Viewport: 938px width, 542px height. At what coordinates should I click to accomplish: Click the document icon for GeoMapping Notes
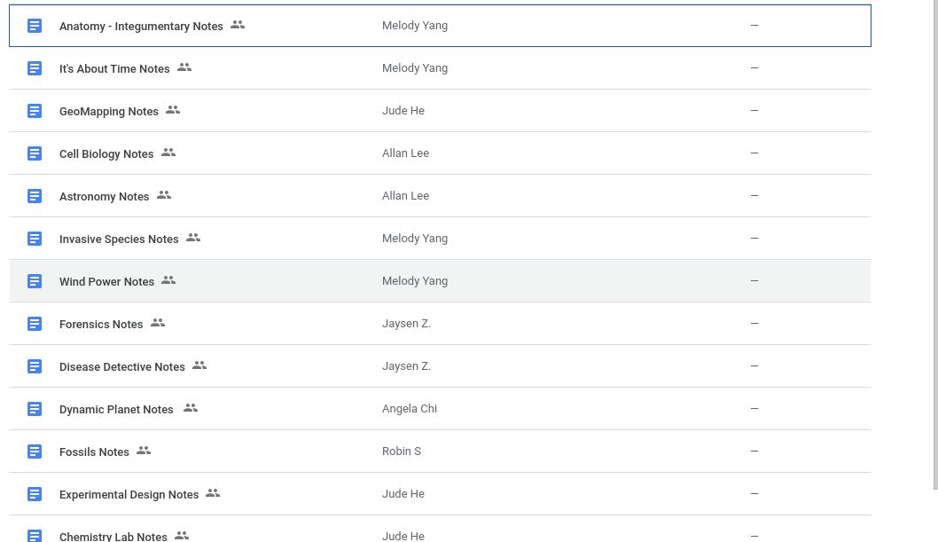(35, 111)
